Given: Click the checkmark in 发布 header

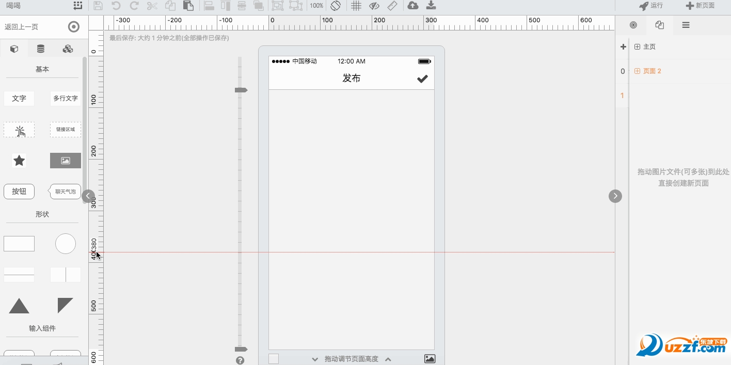Looking at the screenshot, I should pyautogui.click(x=422, y=78).
